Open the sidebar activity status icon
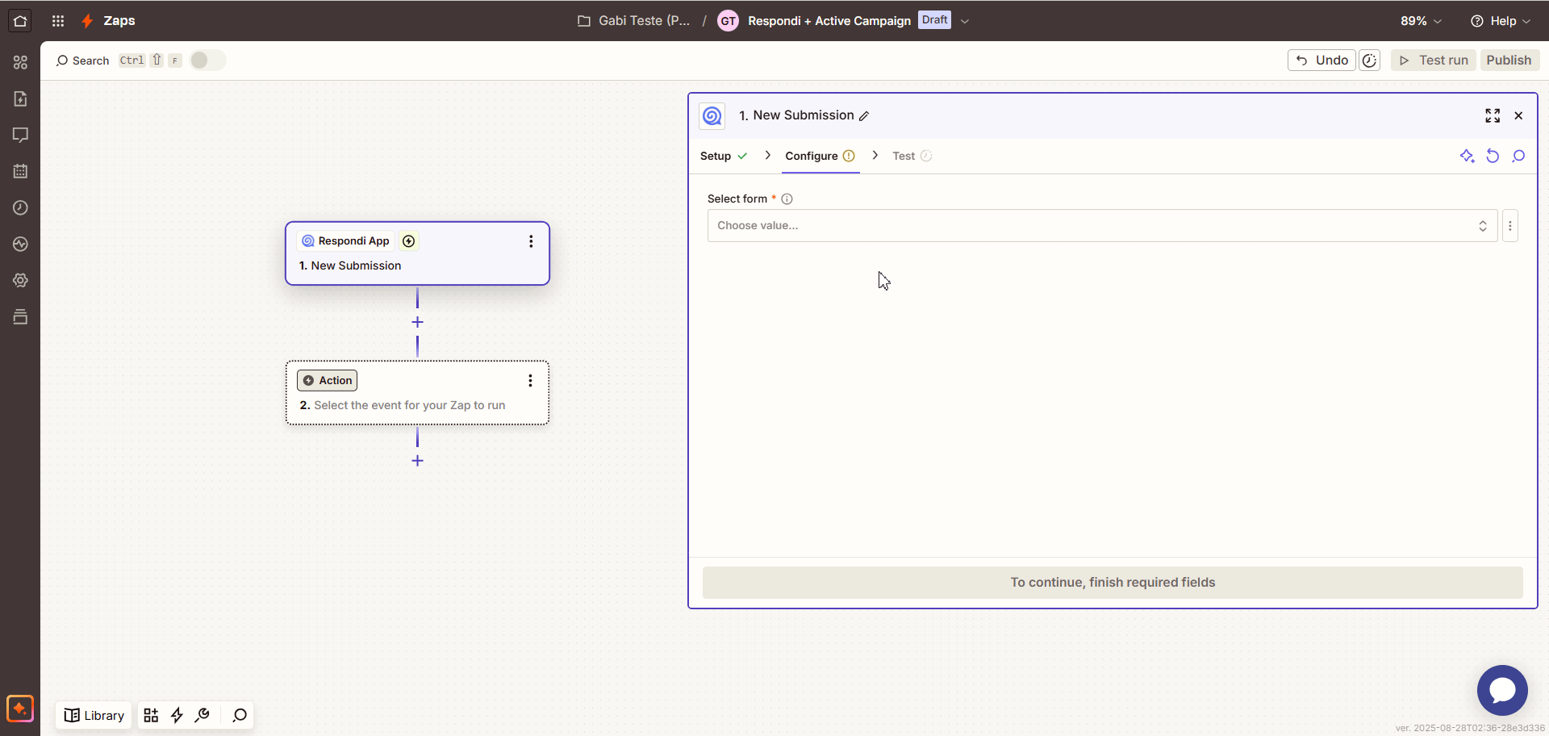Image resolution: width=1549 pixels, height=736 pixels. pyautogui.click(x=20, y=244)
